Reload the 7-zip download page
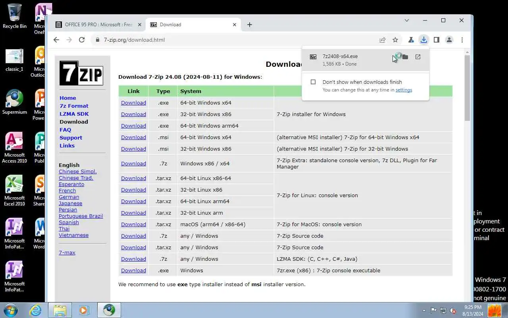This screenshot has width=508, height=318. tap(82, 40)
